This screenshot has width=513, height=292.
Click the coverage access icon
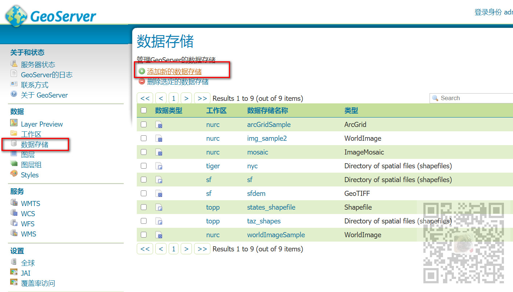pyautogui.click(x=14, y=282)
